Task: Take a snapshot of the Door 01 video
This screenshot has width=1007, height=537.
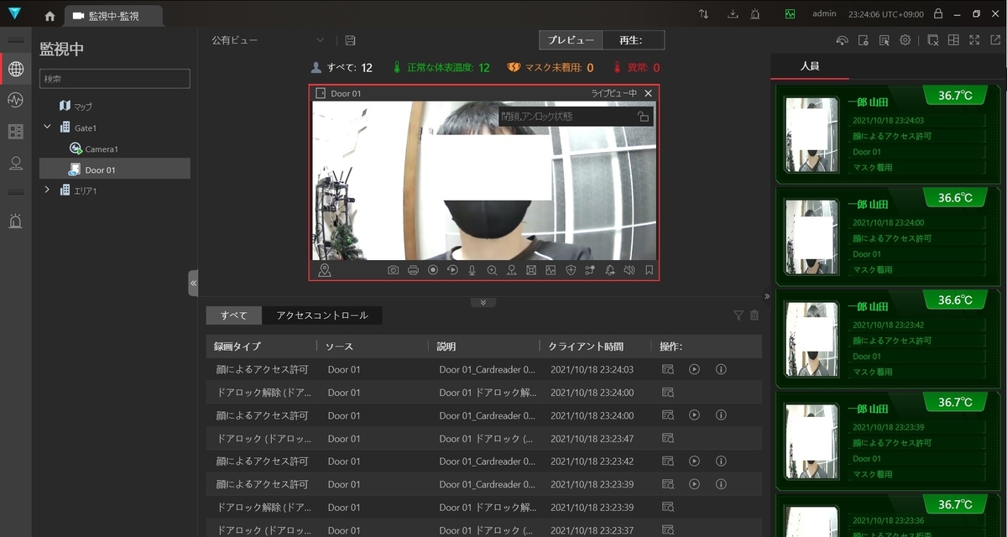Action: click(392, 270)
